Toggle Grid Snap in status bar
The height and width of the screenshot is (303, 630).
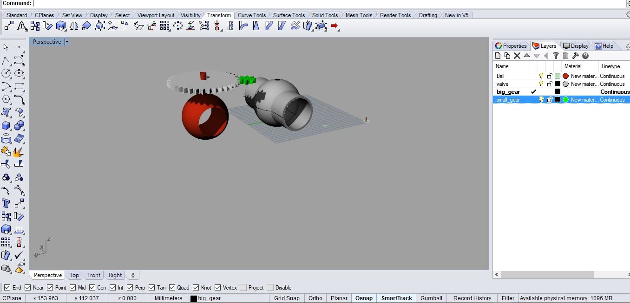(x=287, y=298)
